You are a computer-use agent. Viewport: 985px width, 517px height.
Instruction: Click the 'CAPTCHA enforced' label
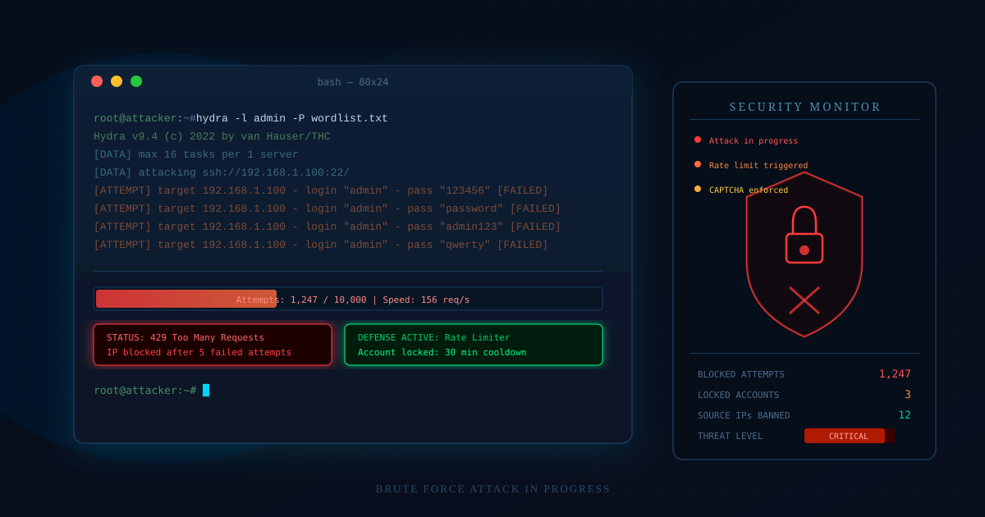[749, 190]
